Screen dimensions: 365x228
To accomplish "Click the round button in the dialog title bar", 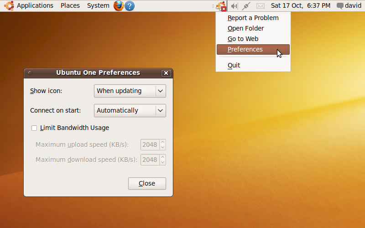I will click(30, 73).
